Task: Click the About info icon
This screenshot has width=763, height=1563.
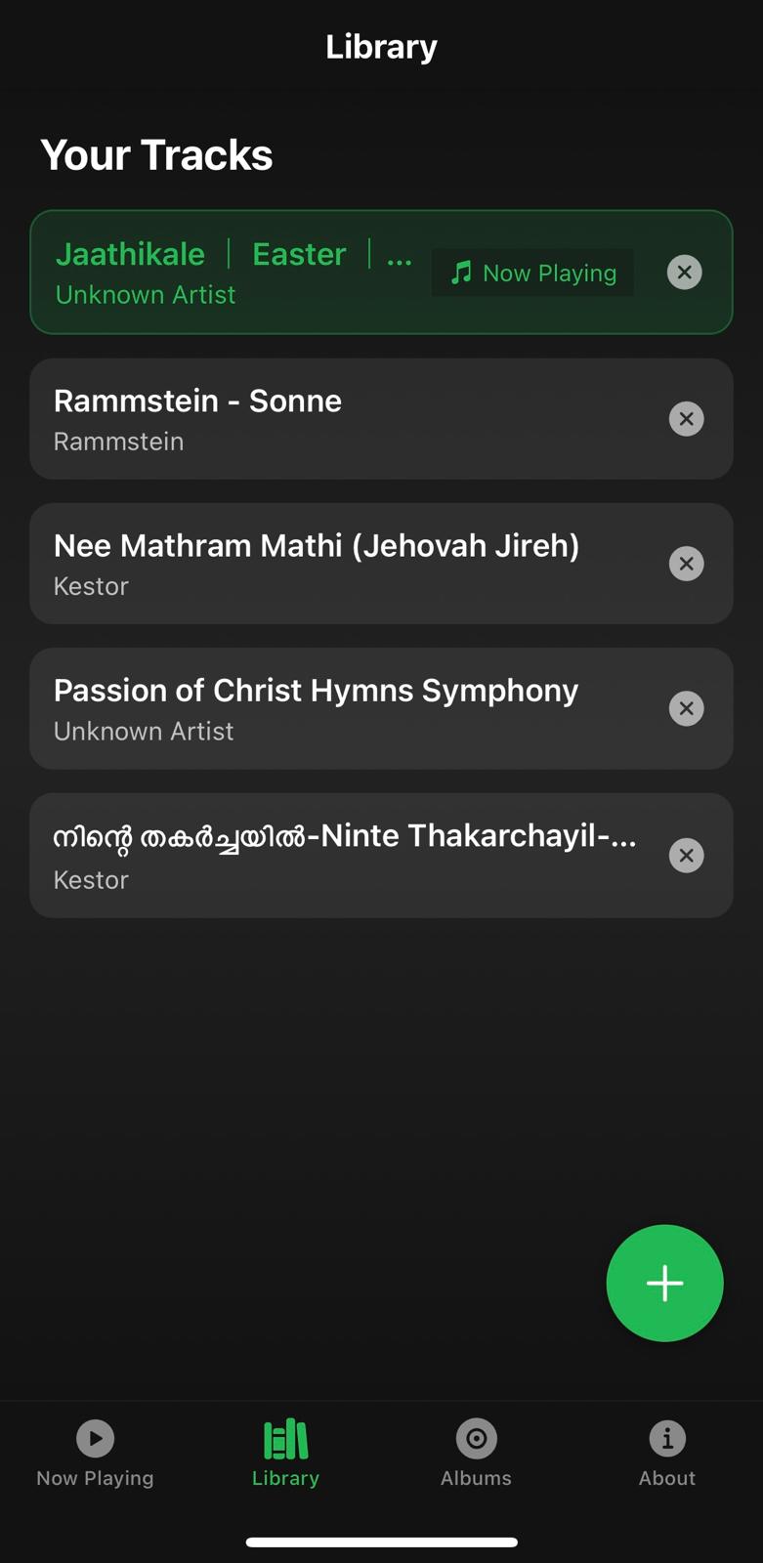Action: [667, 1438]
